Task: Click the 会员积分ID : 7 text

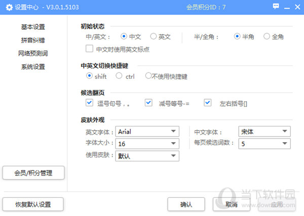Action: pyautogui.click(x=206, y=8)
